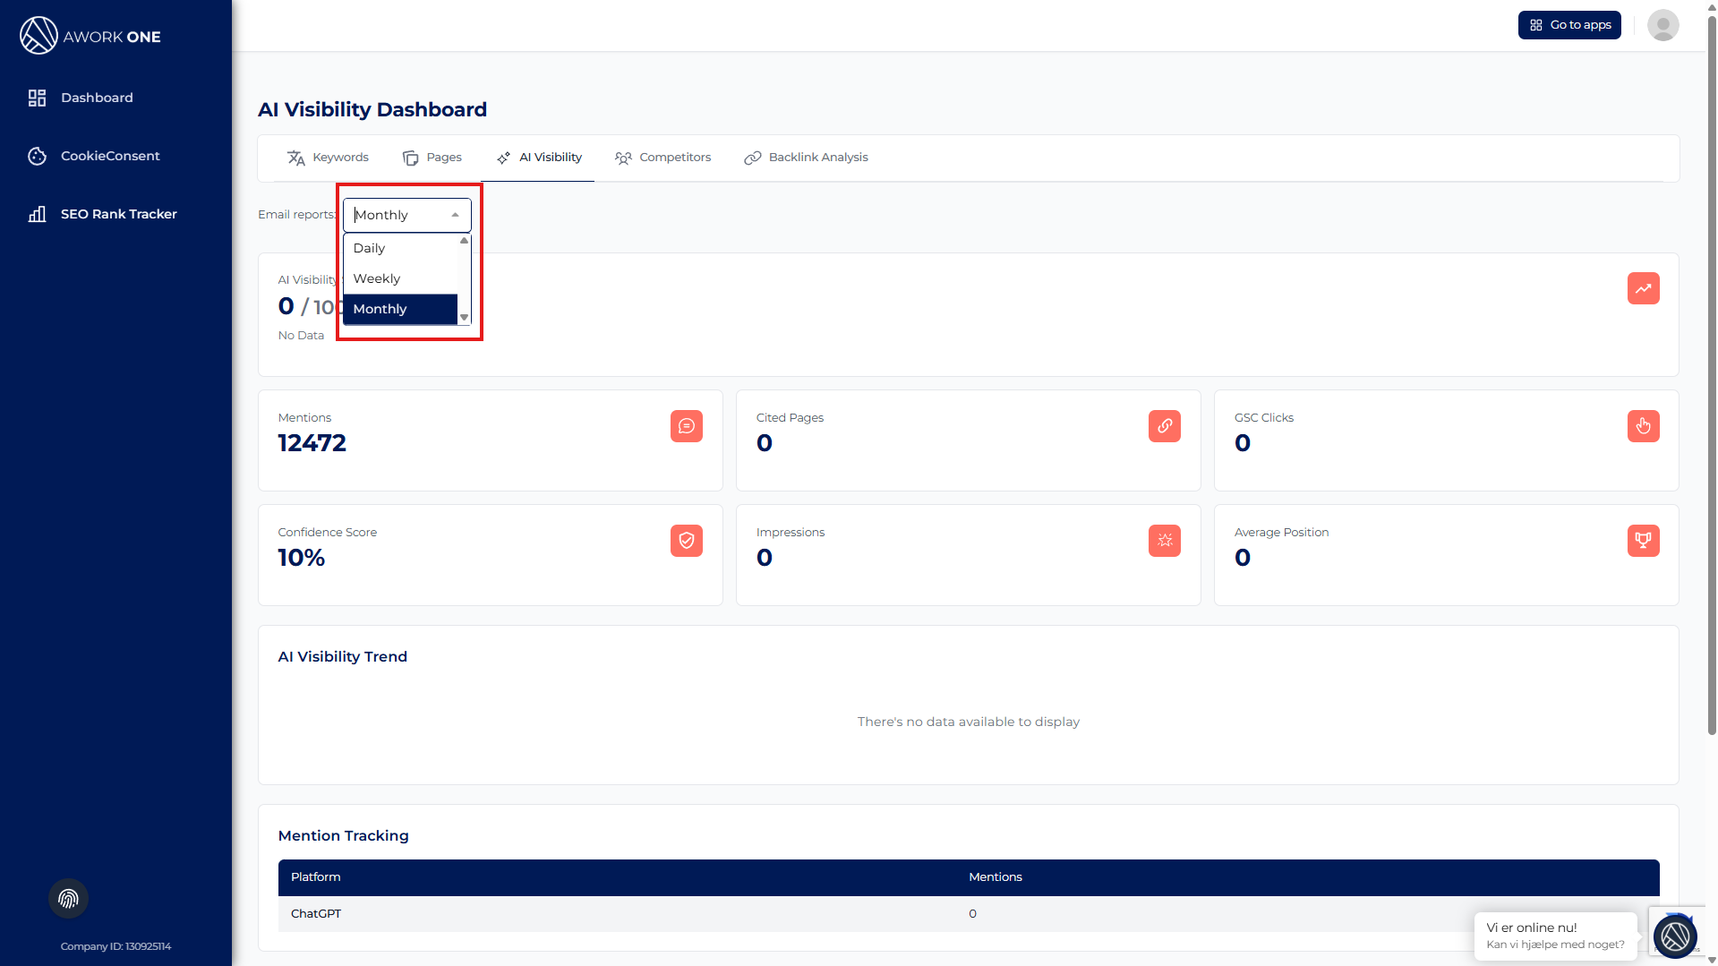Screen dimensions: 1718x966
Task: Click the Go to apps button
Action: pyautogui.click(x=1568, y=25)
